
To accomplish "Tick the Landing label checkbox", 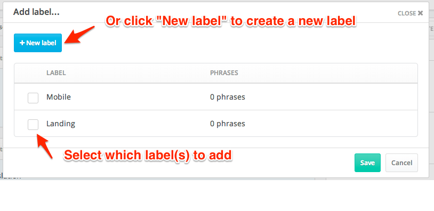I will [x=33, y=125].
